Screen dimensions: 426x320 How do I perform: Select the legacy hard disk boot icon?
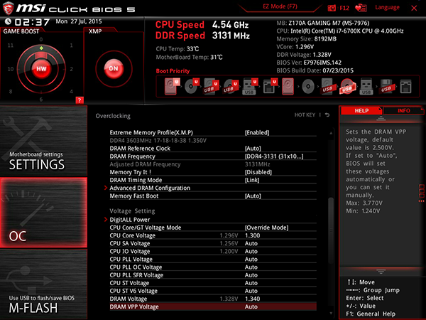[288, 86]
